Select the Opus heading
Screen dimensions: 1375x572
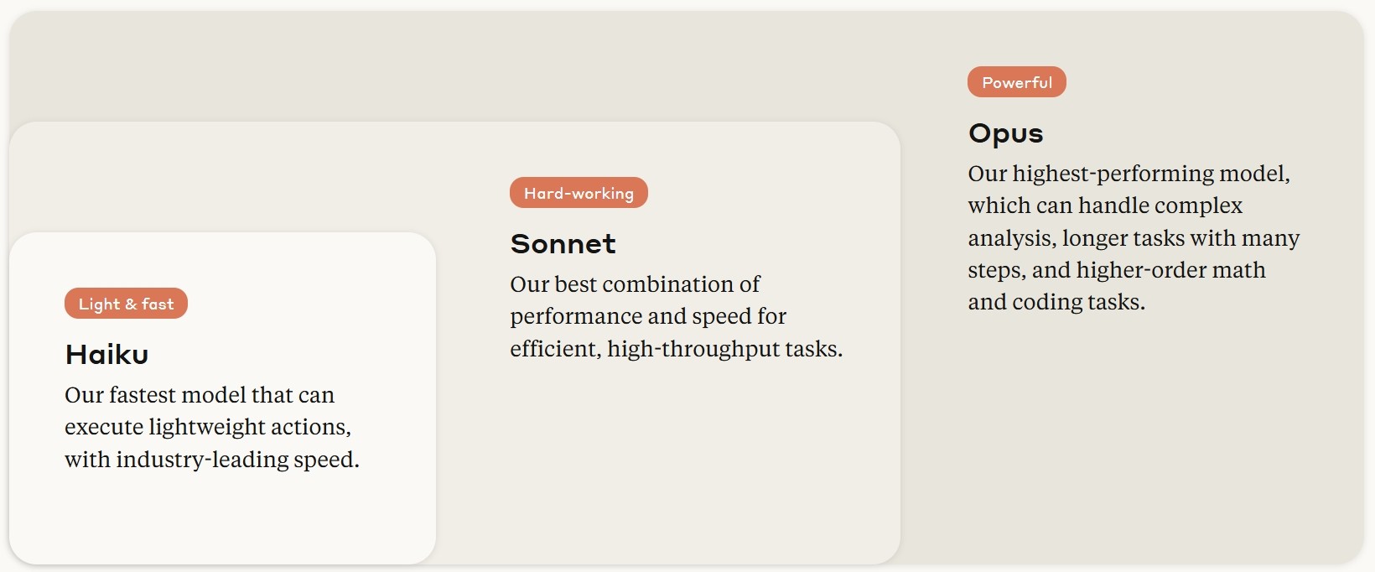[x=1005, y=133]
